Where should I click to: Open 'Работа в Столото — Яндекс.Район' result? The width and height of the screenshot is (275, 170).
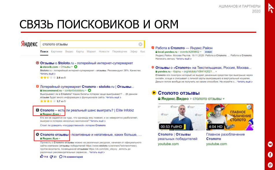184,48
